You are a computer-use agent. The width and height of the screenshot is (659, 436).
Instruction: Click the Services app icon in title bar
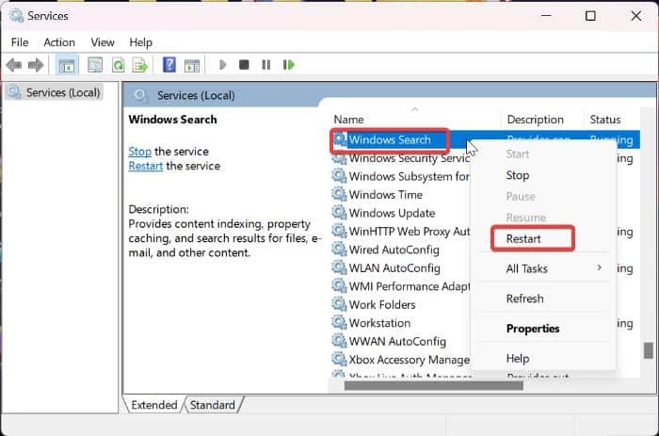point(16,16)
